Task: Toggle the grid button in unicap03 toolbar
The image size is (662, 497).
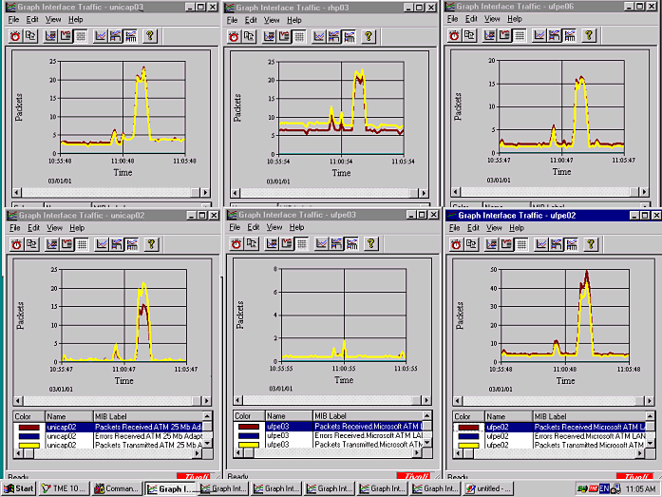Action: 82,35
